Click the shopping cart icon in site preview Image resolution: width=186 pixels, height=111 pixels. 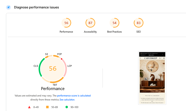coord(160,58)
